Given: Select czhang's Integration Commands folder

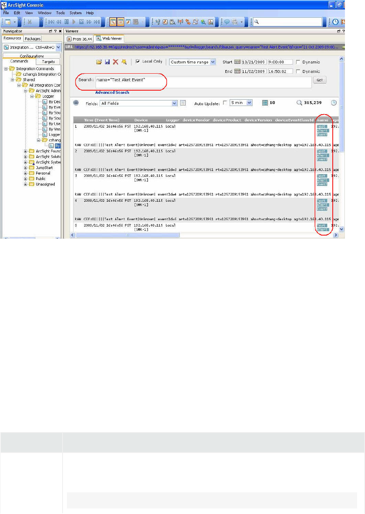Looking at the screenshot, I should (42, 74).
